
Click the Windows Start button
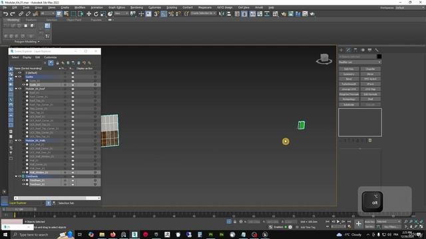tap(5, 234)
